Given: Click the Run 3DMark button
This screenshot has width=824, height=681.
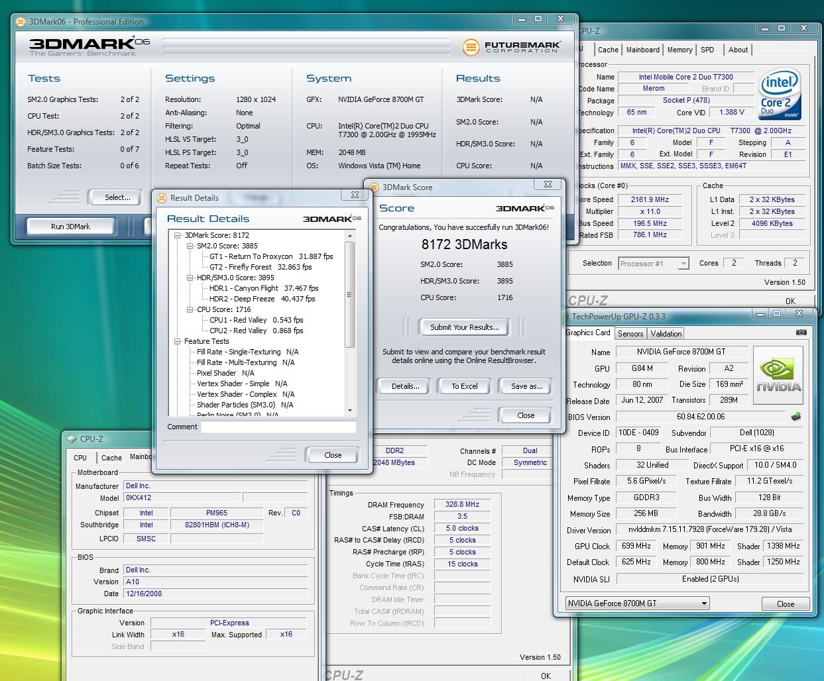Looking at the screenshot, I should 70,227.
